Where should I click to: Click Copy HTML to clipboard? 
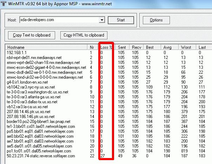83,35
